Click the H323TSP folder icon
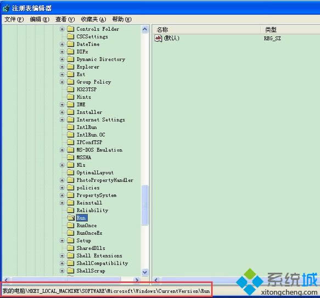Image resolution: width=320 pixels, height=298 pixels. pyautogui.click(x=71, y=89)
